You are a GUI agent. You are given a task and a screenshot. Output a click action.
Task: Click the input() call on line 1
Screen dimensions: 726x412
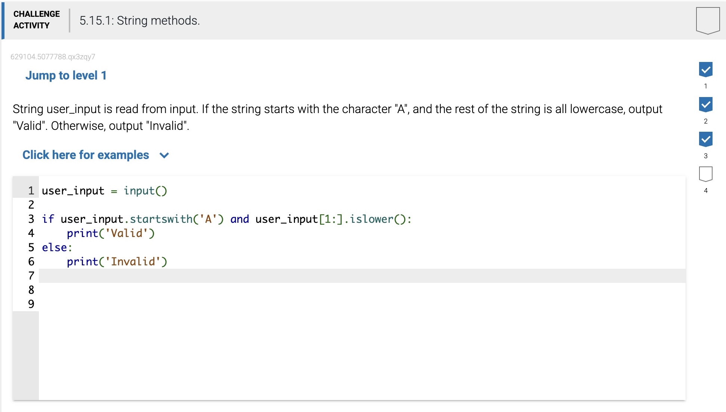tap(145, 191)
